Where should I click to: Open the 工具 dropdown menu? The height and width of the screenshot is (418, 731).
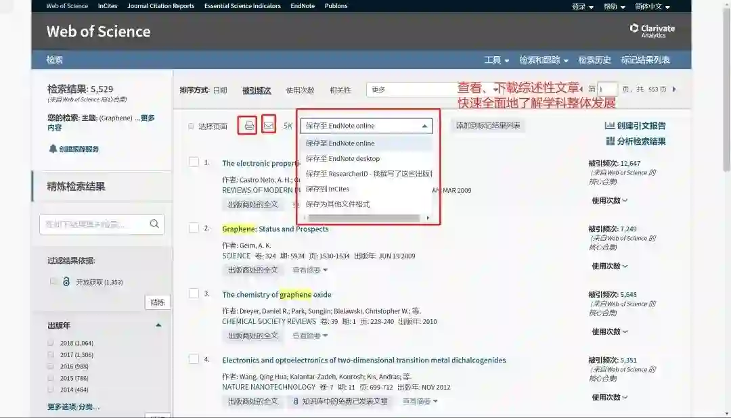(x=497, y=60)
